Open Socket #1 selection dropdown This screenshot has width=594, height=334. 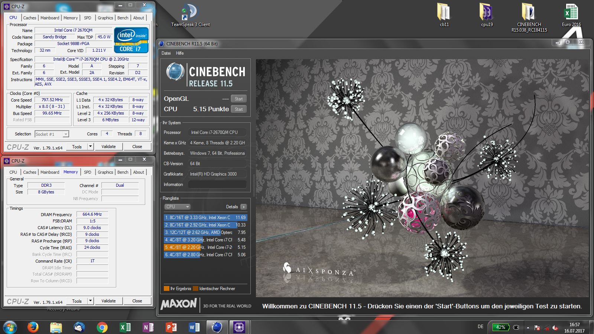click(52, 134)
